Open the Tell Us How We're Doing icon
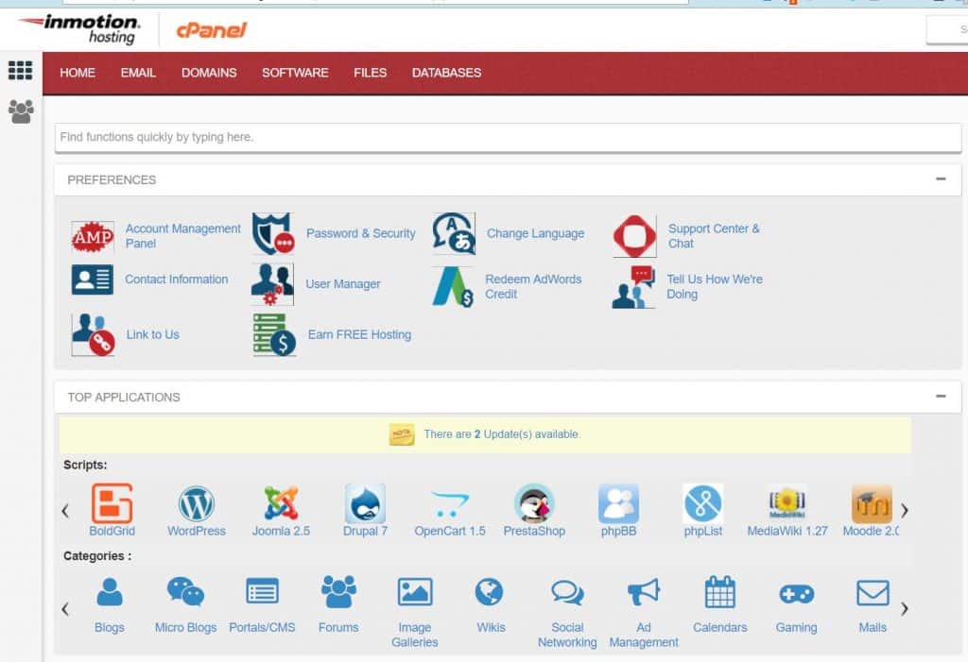Viewport: 968px width, 662px height. click(x=633, y=287)
